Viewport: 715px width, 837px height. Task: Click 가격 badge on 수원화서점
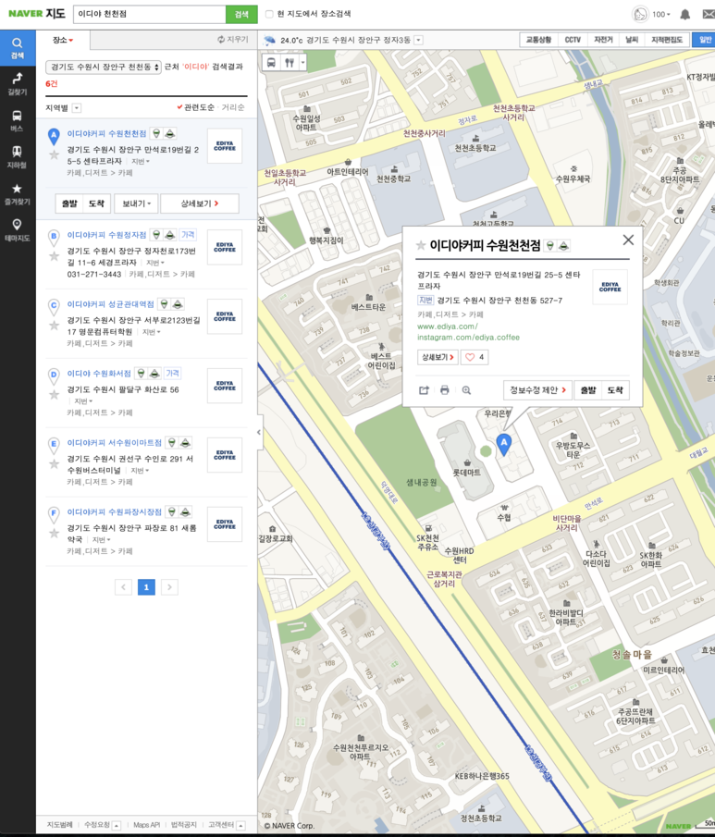click(172, 374)
